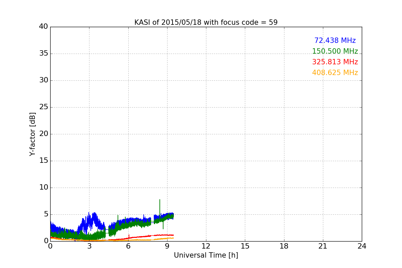This screenshot has height=268, width=402.
Task: Click y-axis tick label 35
Action: point(44,54)
